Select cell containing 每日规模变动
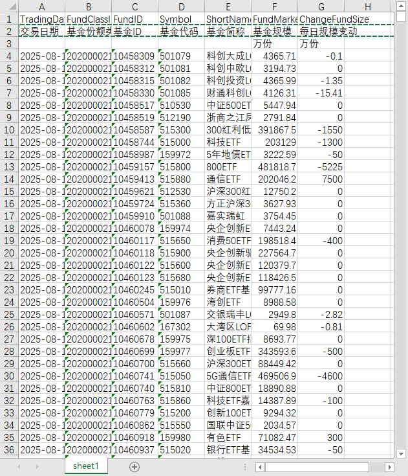Screen dimensions: 408x476 pos(321,31)
